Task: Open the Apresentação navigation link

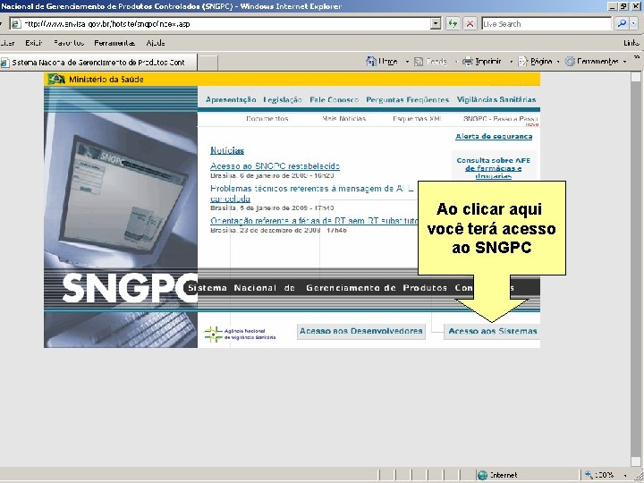Action: 231,100
